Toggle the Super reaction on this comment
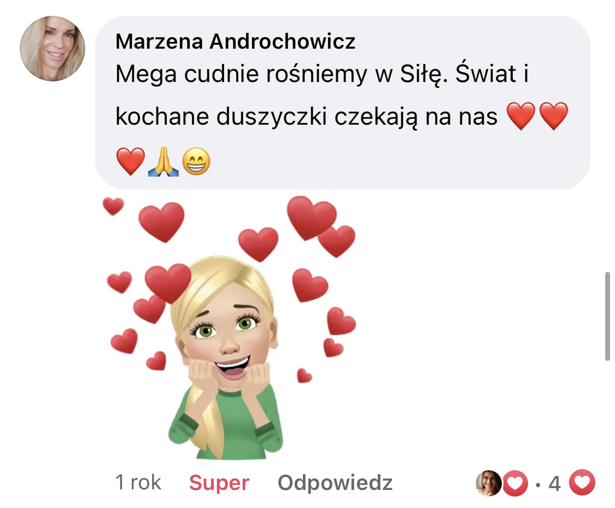The height and width of the screenshot is (508, 615). coord(219,482)
